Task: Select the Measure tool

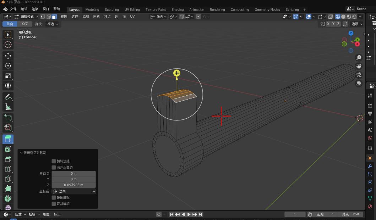Action: point(8,107)
